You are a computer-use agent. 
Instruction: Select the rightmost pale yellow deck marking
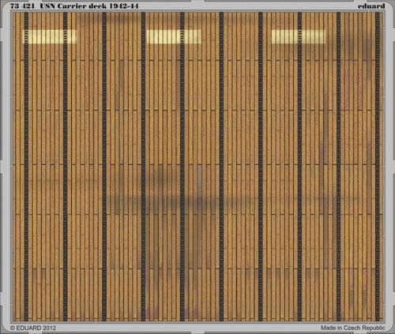(299, 36)
